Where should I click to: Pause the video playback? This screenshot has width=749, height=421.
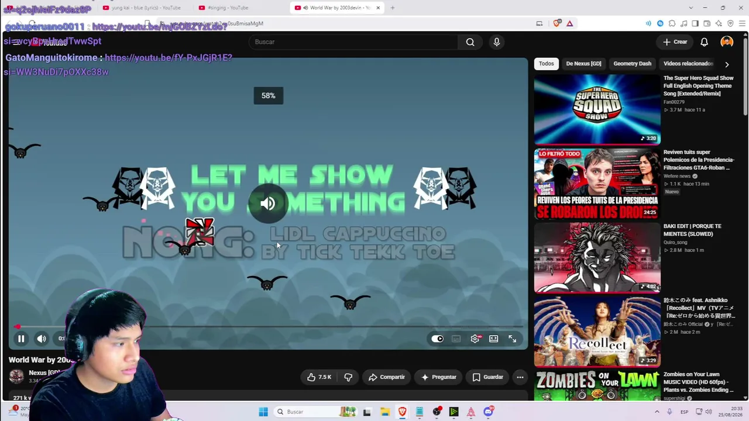point(21,339)
